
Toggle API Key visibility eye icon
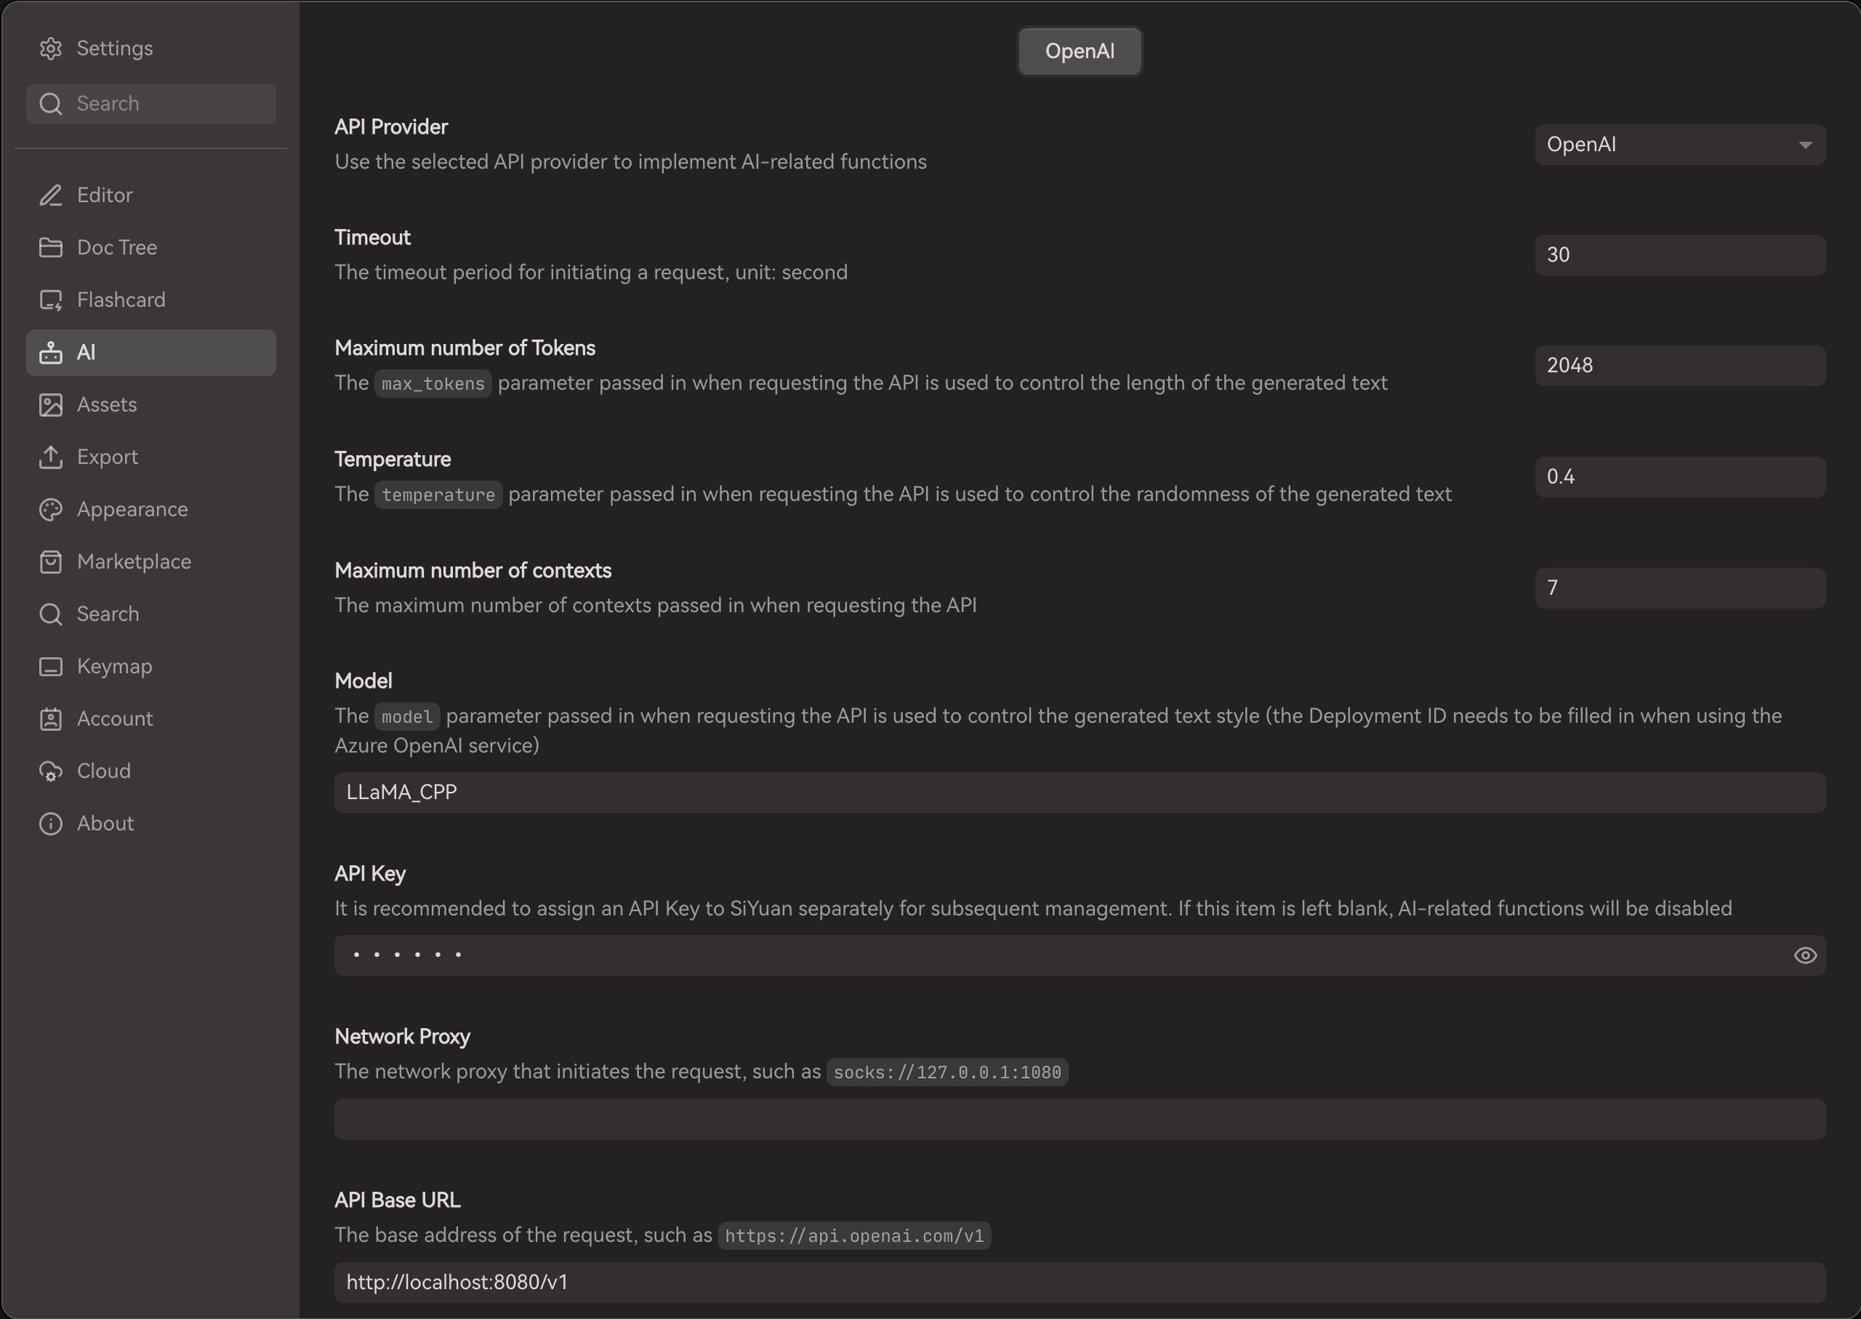click(1804, 955)
